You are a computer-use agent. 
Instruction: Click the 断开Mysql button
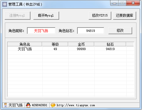coord(46,16)
